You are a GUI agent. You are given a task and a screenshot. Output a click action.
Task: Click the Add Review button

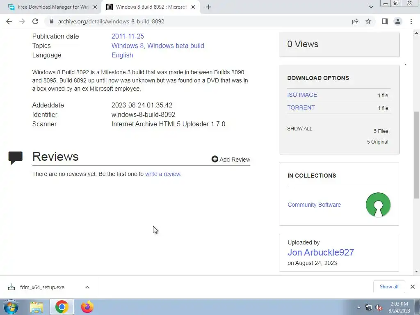[231, 160]
